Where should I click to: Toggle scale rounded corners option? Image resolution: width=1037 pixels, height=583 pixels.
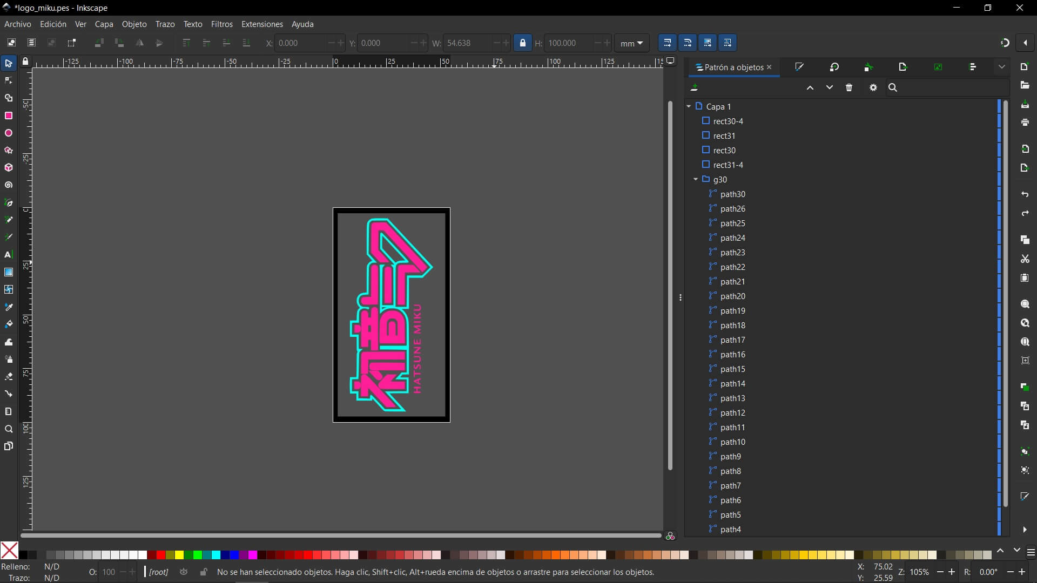[687, 43]
